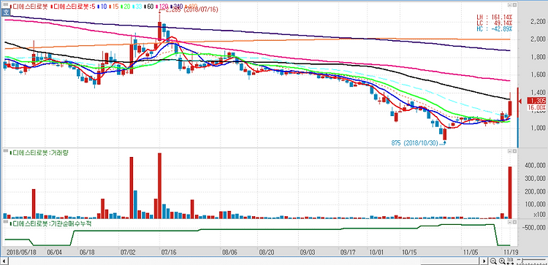Open 기관순매수누적 pane menu via gray handle

point(6,221)
